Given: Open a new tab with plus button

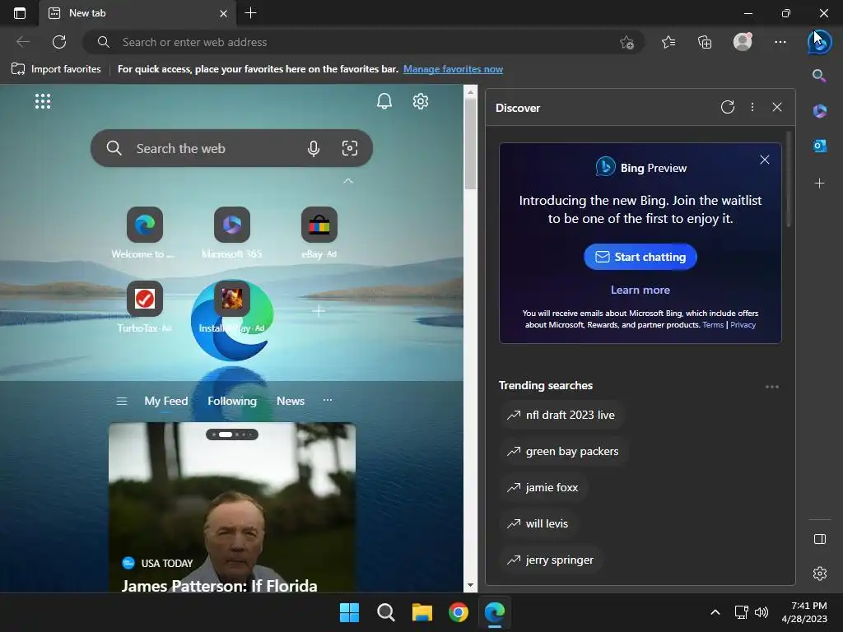Looking at the screenshot, I should pyautogui.click(x=250, y=13).
